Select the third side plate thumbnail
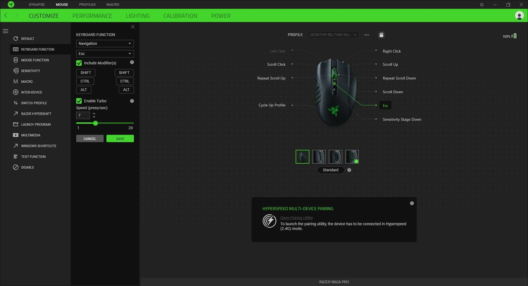528x286 pixels. pyautogui.click(x=335, y=157)
